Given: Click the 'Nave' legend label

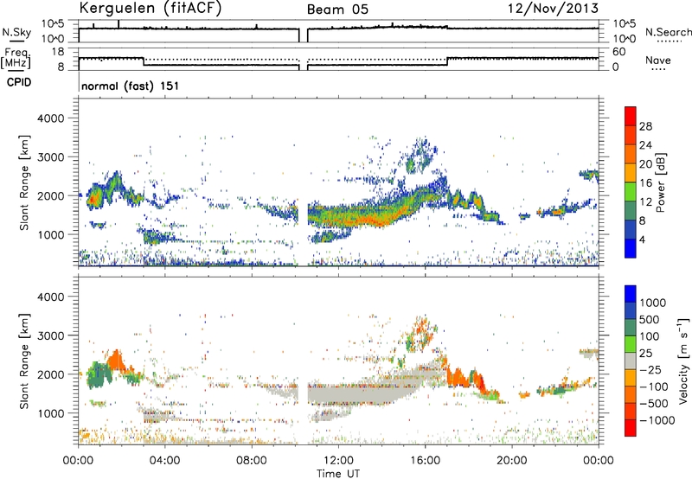Looking at the screenshot, I should tap(658, 60).
